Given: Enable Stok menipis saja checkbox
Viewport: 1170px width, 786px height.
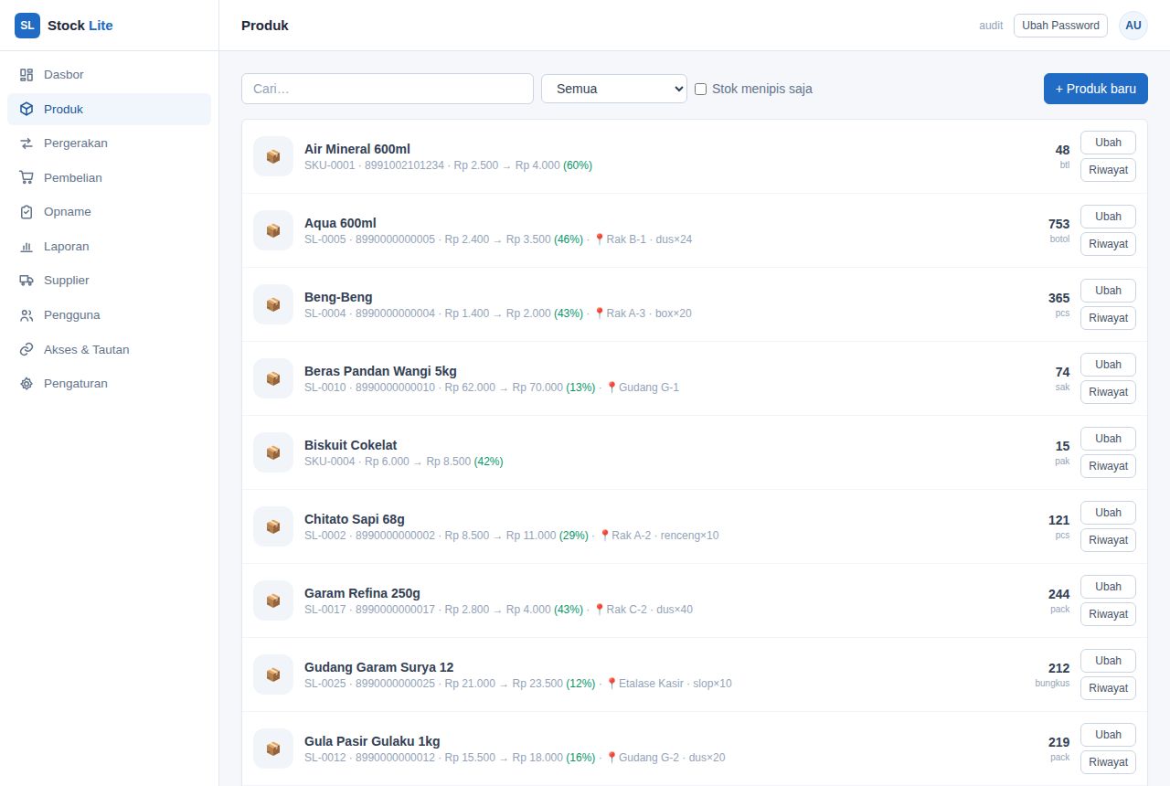Looking at the screenshot, I should 701,89.
